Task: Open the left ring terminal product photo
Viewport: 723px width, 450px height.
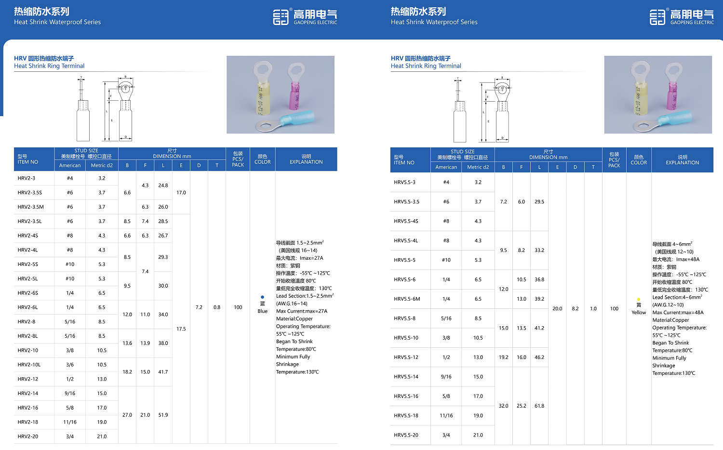Action: [281, 94]
